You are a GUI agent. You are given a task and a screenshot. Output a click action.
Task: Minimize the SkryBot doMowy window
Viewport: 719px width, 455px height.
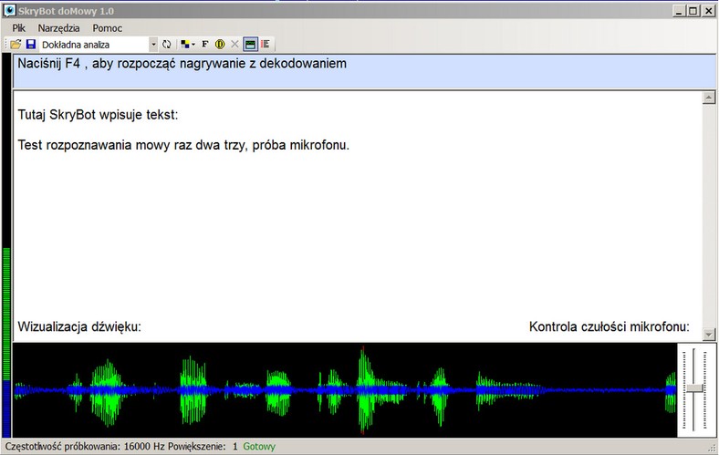pos(679,11)
